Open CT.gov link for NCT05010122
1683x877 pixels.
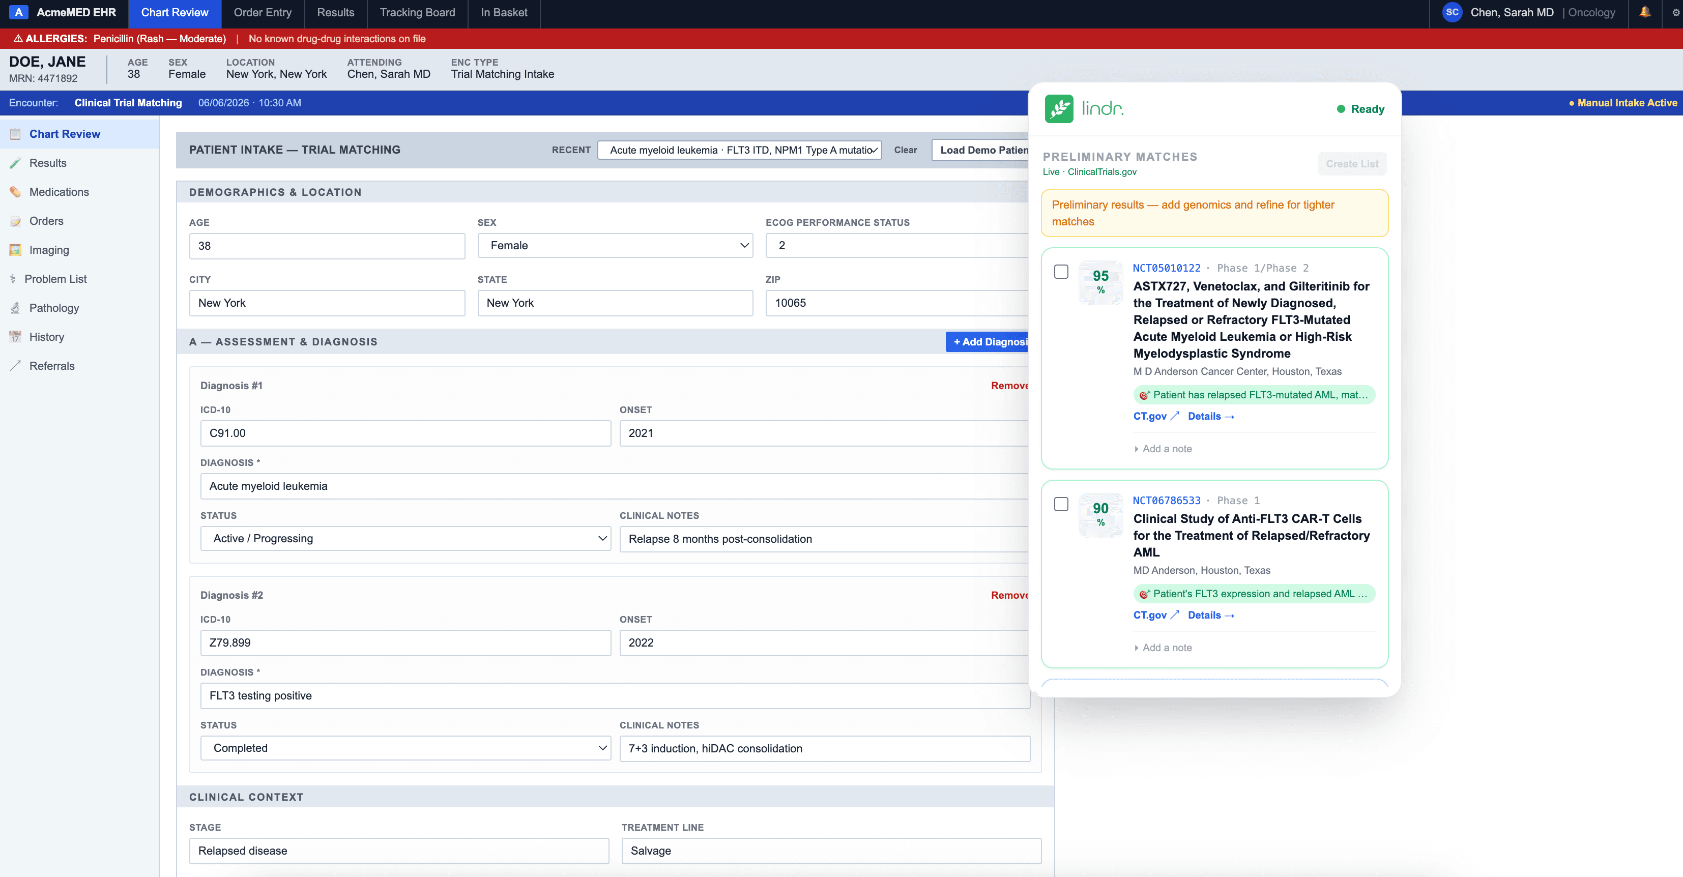click(1156, 417)
